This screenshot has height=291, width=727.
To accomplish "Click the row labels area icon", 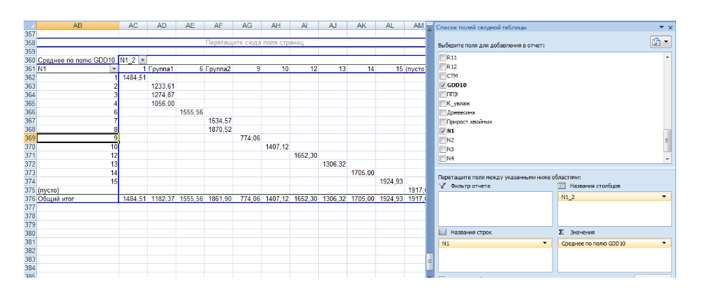I will (x=442, y=232).
